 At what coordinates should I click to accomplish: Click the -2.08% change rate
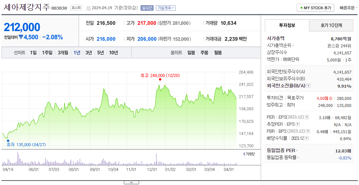point(53,37)
